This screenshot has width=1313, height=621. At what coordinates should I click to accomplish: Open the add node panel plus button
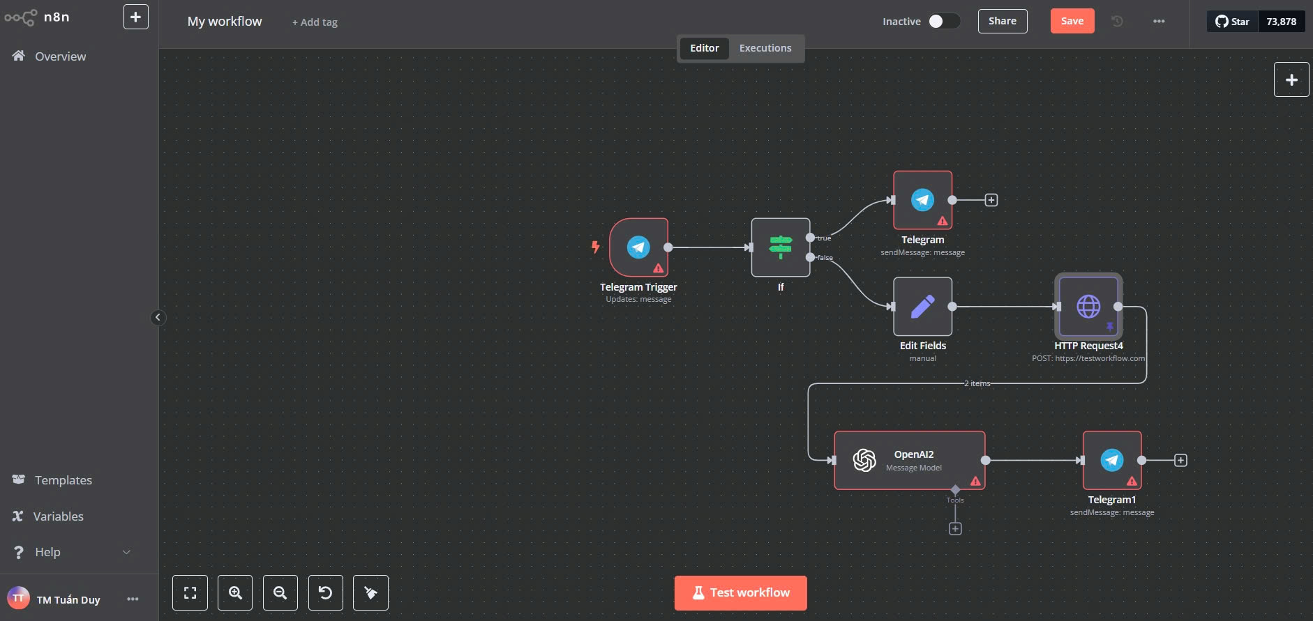(1291, 79)
